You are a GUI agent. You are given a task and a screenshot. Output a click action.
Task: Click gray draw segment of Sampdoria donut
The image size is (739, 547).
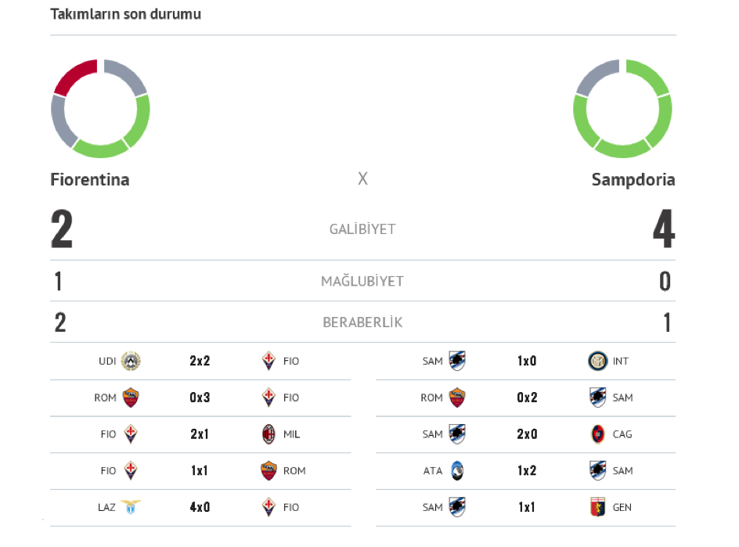tap(597, 77)
